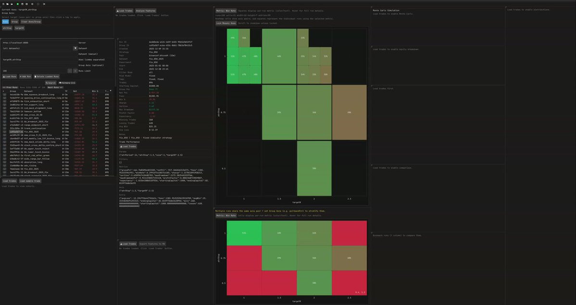Click the Analyze Features button
Image resolution: width=576 pixels, height=305 pixels.
[146, 11]
